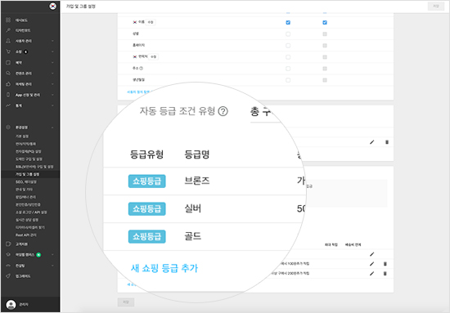Click the 수정 button next to 연락처
Image resolution: width=450 pixels, height=313 pixels.
tap(154, 56)
